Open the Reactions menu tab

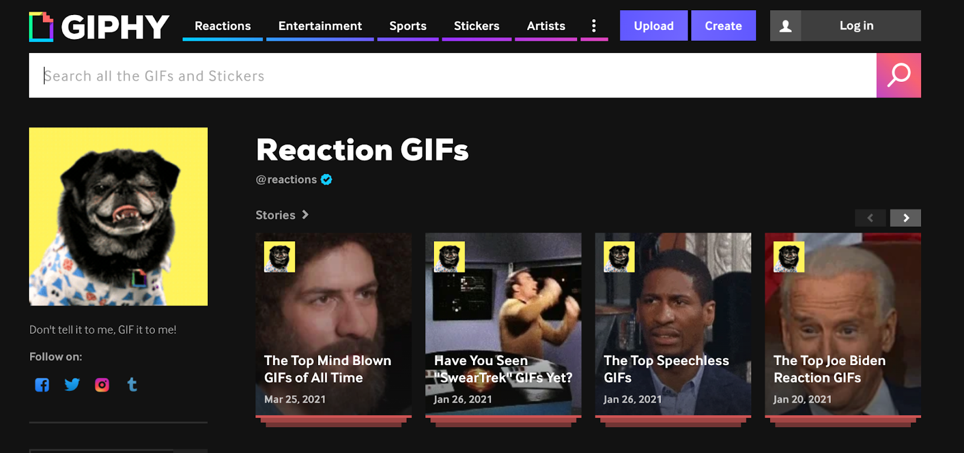(x=223, y=26)
